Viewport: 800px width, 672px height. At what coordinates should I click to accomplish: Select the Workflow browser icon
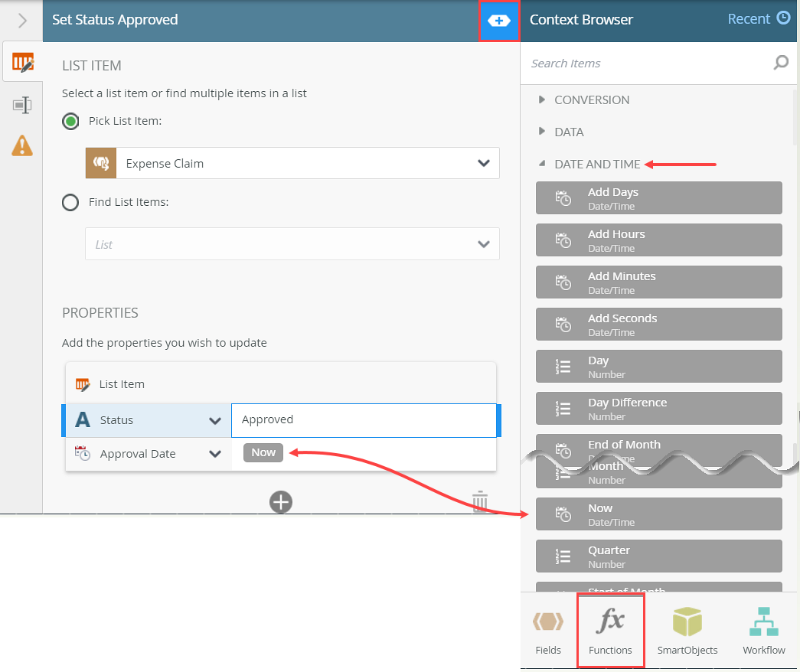[763, 629]
